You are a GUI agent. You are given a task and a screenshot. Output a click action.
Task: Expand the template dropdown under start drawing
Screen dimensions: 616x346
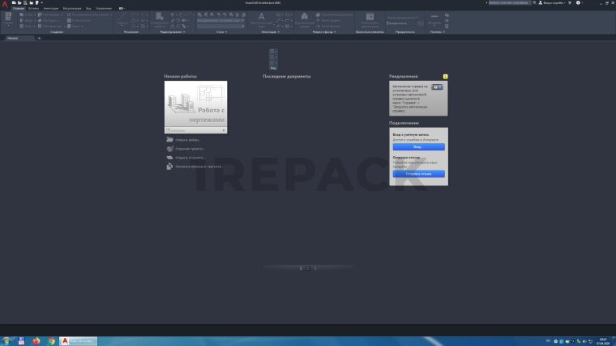[x=223, y=130]
